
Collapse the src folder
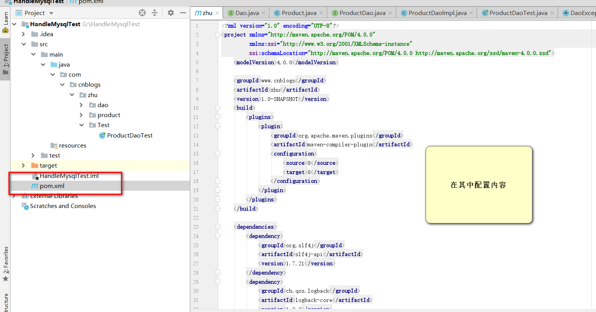click(x=24, y=44)
